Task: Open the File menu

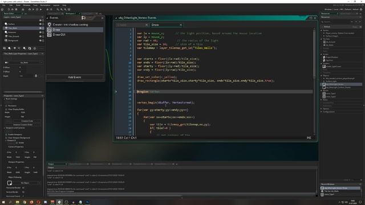Action: click(4, 5)
